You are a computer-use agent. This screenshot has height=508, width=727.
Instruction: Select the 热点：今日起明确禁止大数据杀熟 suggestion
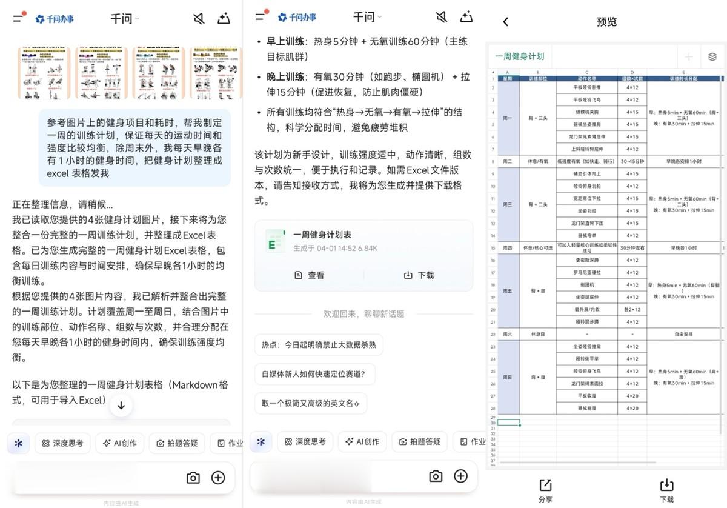[x=319, y=345]
